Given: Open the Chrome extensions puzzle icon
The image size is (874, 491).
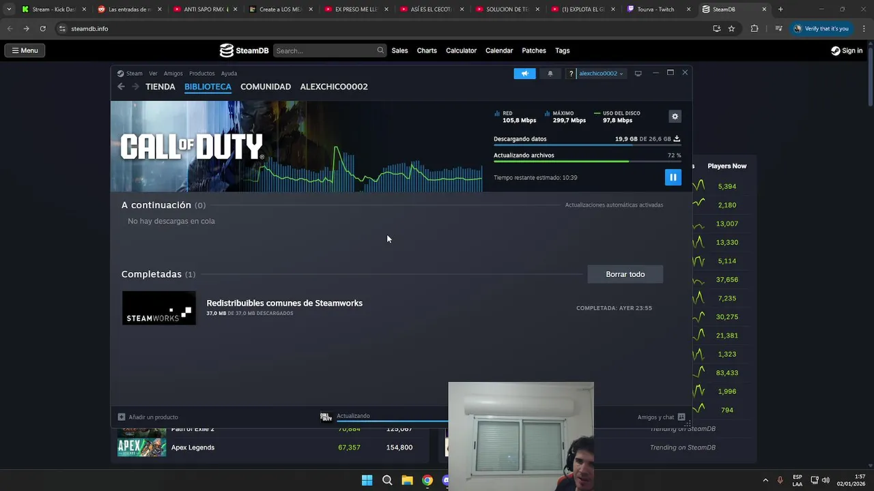Looking at the screenshot, I should 755,29.
